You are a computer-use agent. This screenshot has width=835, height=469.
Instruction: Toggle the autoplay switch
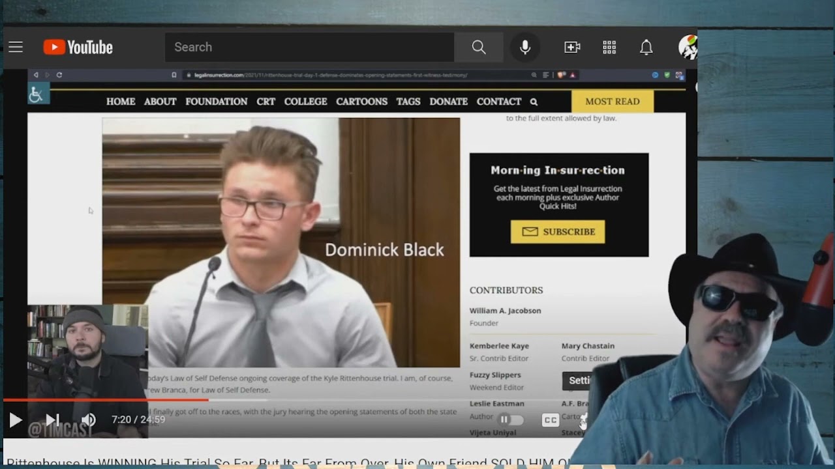click(x=511, y=420)
